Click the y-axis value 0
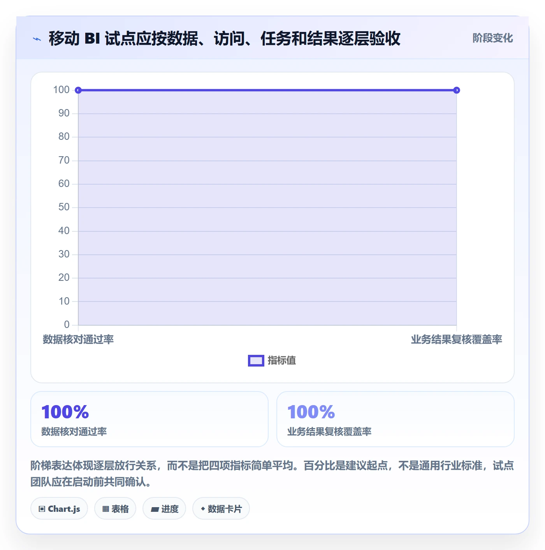Screen dimensions: 545x550 tap(67, 324)
